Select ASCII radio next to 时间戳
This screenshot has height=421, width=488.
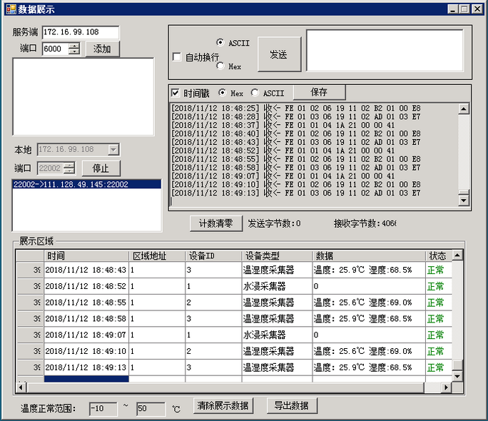coord(255,93)
